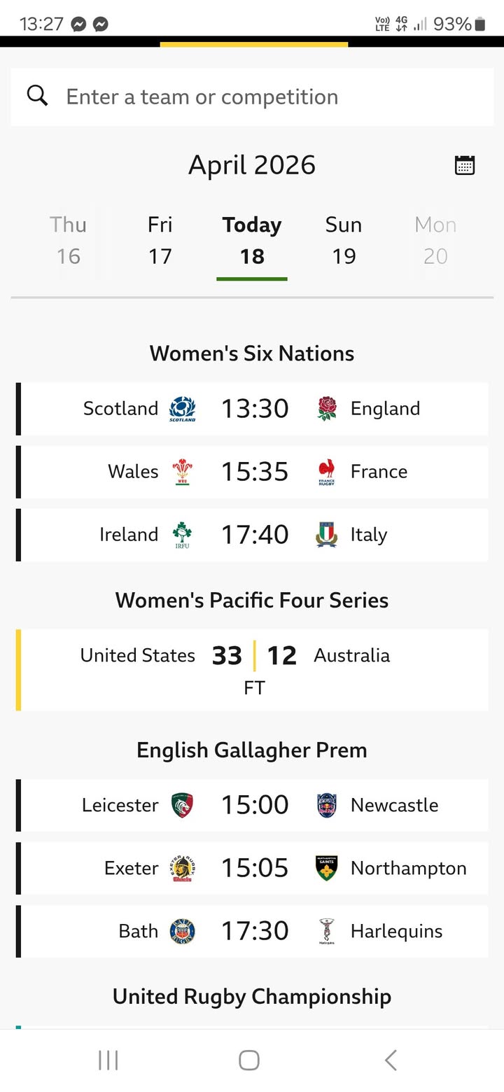Select the Thu 16 date tab
Image resolution: width=504 pixels, height=1092 pixels.
click(x=68, y=240)
